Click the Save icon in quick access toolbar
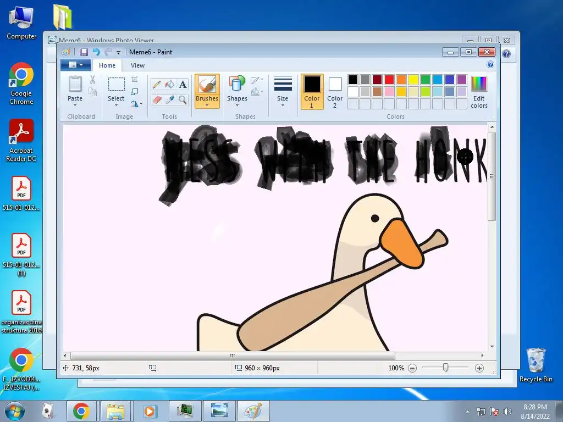Image resolution: width=563 pixels, height=422 pixels. coord(84,52)
